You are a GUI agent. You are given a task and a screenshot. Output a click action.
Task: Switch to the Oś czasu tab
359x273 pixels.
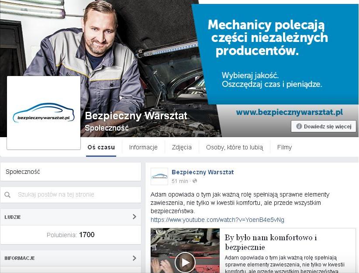pyautogui.click(x=101, y=147)
